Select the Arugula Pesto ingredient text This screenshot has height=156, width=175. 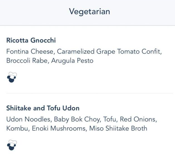click(72, 61)
